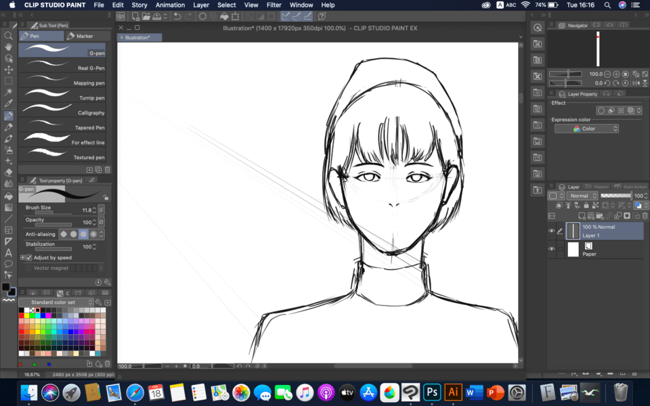The height and width of the screenshot is (406, 650).
Task: Select the Eraser tool in the toolbar
Action: click(x=9, y=172)
